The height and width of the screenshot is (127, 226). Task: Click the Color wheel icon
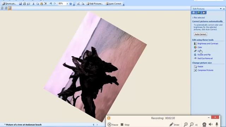coord(195,47)
